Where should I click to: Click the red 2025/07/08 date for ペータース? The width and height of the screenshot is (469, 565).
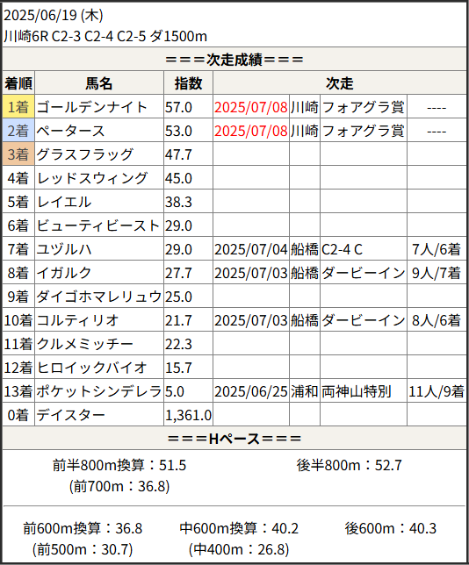tap(250, 131)
